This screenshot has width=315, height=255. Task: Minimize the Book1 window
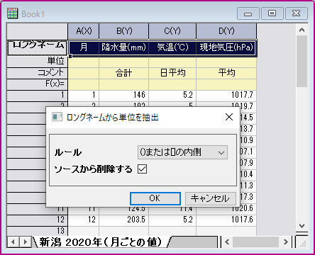pos(248,13)
